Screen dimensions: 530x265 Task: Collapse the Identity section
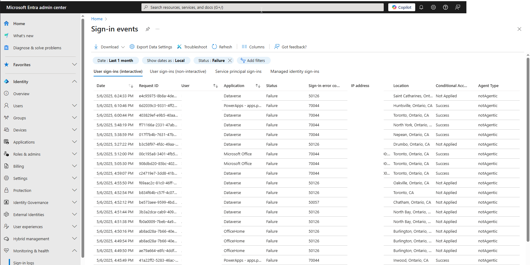[x=75, y=81]
